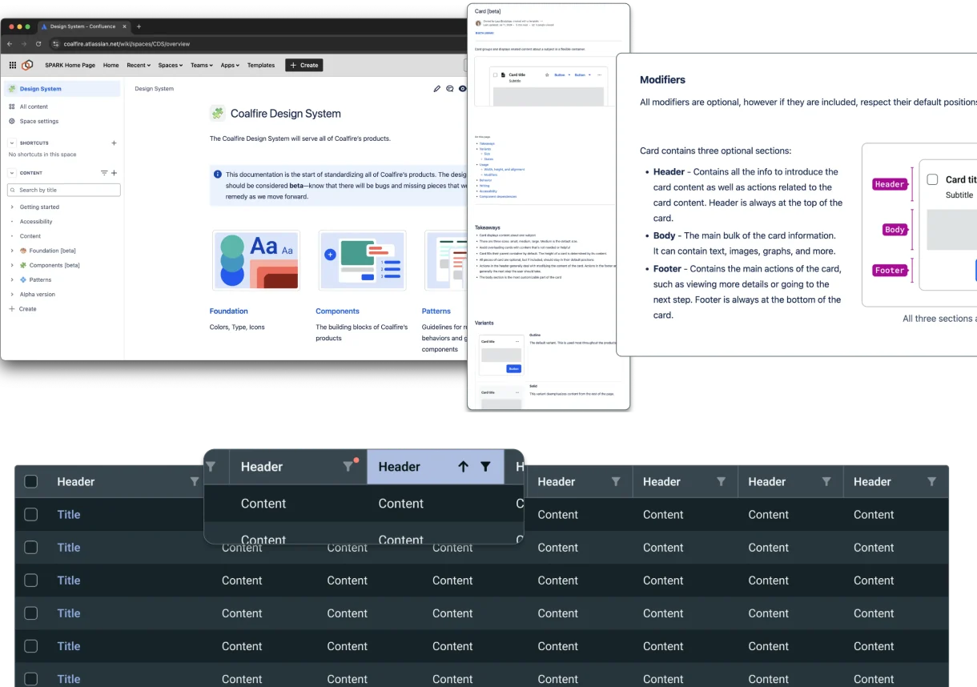The width and height of the screenshot is (977, 687).
Task: Open the Atlassian app switcher grid icon
Action: (x=13, y=66)
